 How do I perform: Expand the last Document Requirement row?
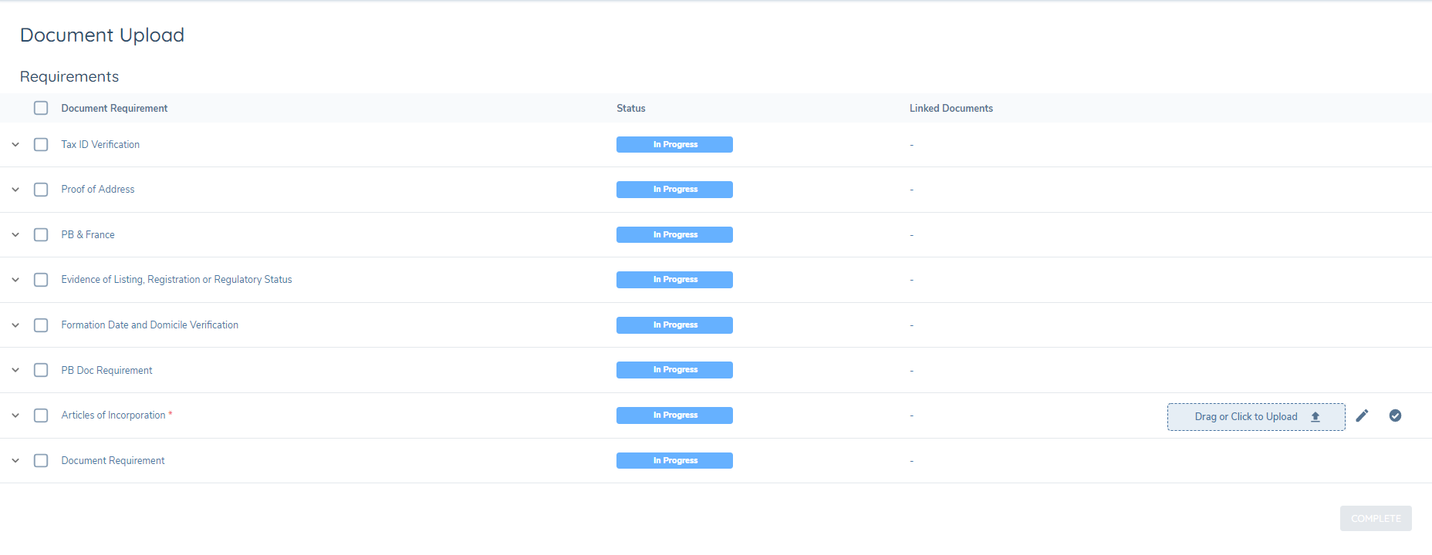(15, 461)
